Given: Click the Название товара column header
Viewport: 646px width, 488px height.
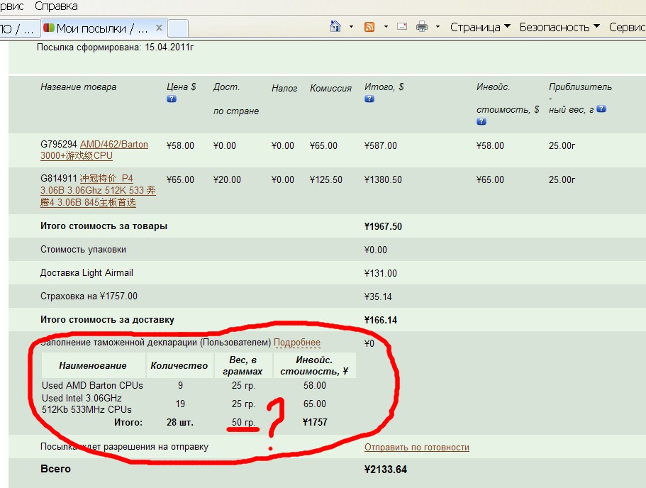Looking at the screenshot, I should (78, 87).
